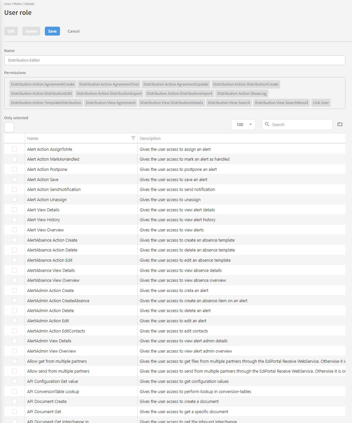
Task: Click the Description column header
Action: pyautogui.click(x=150, y=138)
